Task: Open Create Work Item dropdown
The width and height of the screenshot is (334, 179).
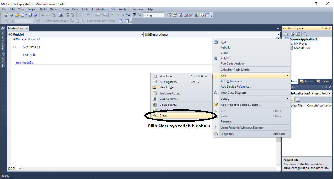Action: 67,21
